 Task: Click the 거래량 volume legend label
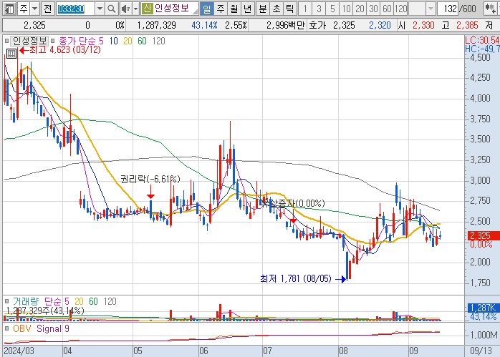point(26,301)
